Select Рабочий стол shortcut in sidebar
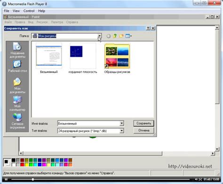 (x=17, y=67)
